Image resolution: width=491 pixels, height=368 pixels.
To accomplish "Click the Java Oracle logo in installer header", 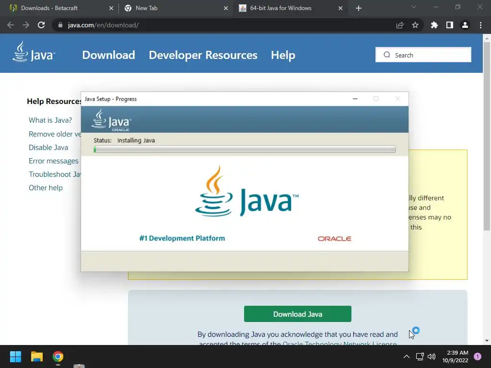I will 111,120.
